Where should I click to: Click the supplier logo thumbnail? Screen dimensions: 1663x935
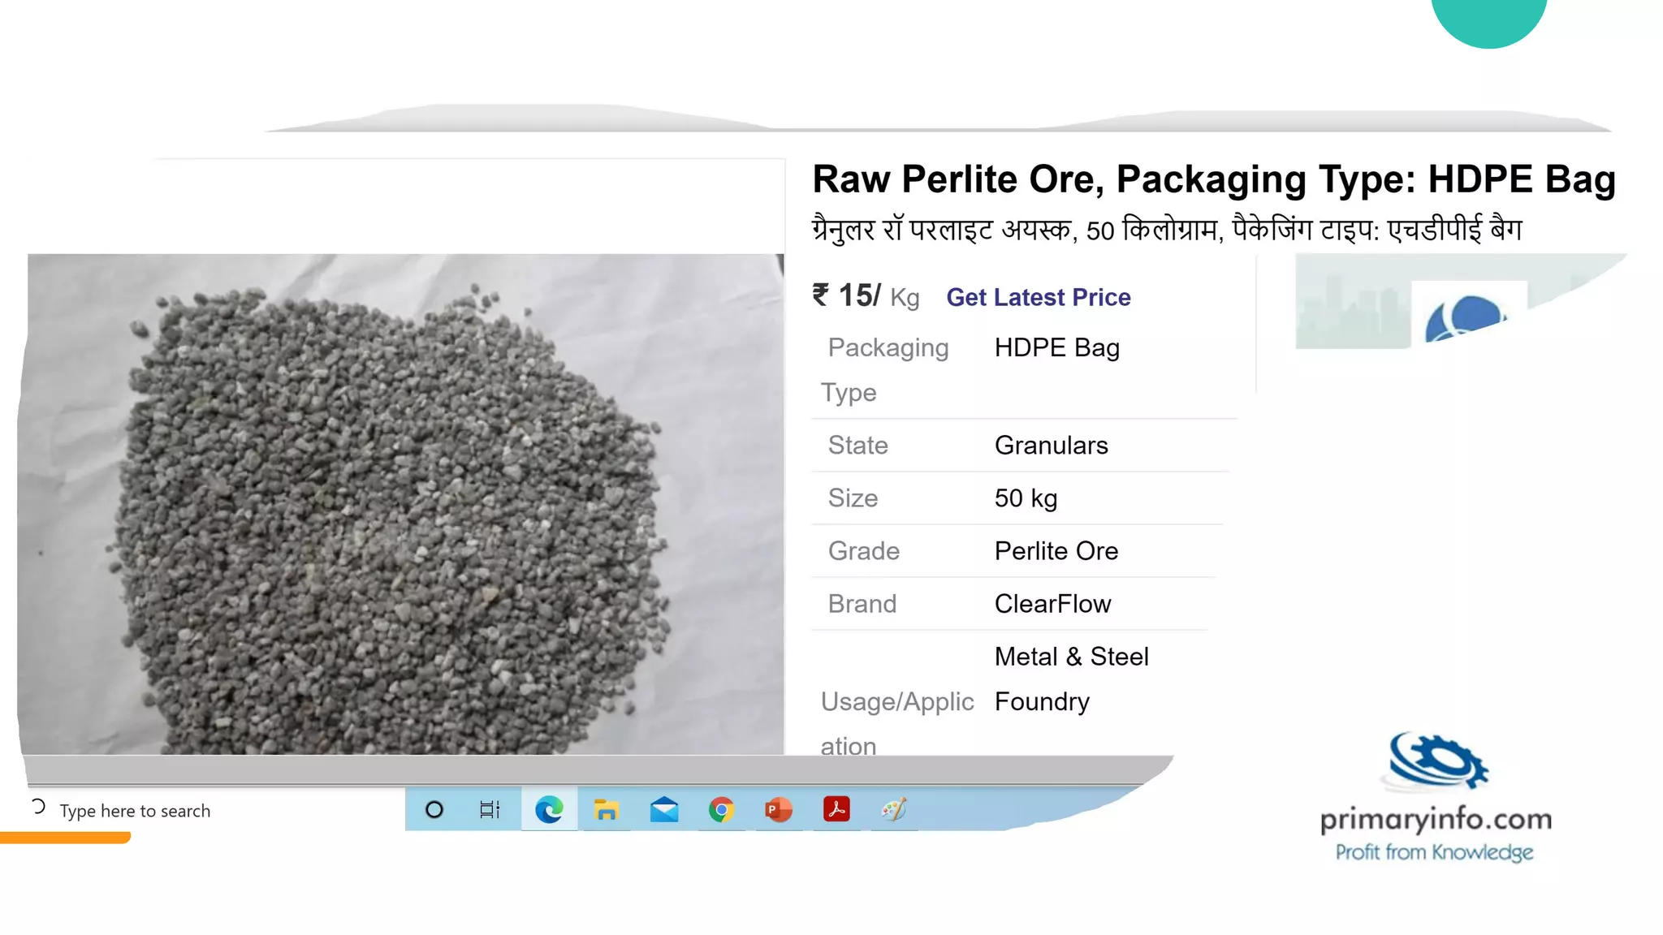(1468, 313)
